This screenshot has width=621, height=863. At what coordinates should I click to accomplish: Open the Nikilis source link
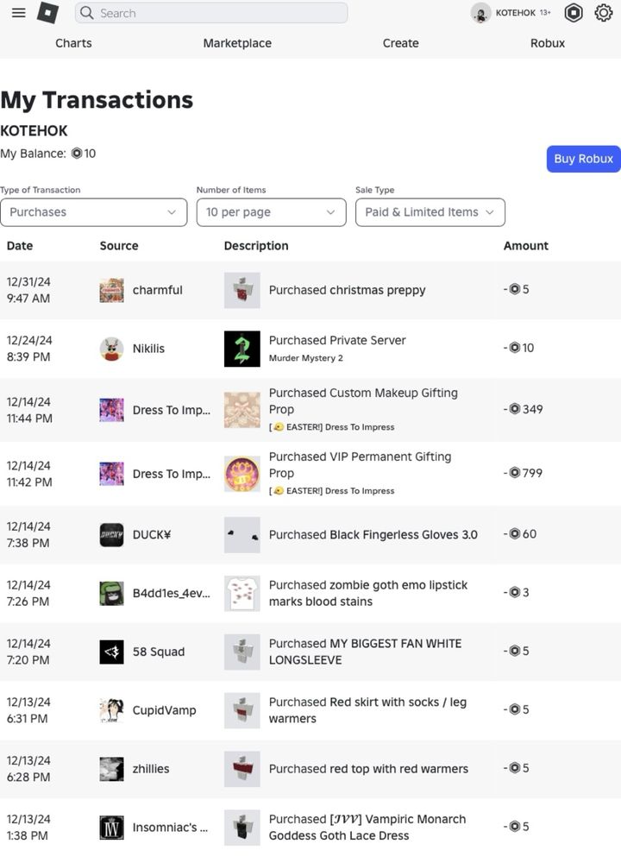pos(148,349)
